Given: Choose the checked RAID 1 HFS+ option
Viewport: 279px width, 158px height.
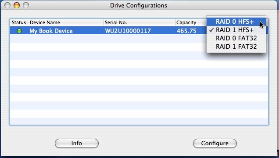Looking at the screenshot, I should pyautogui.click(x=236, y=30).
